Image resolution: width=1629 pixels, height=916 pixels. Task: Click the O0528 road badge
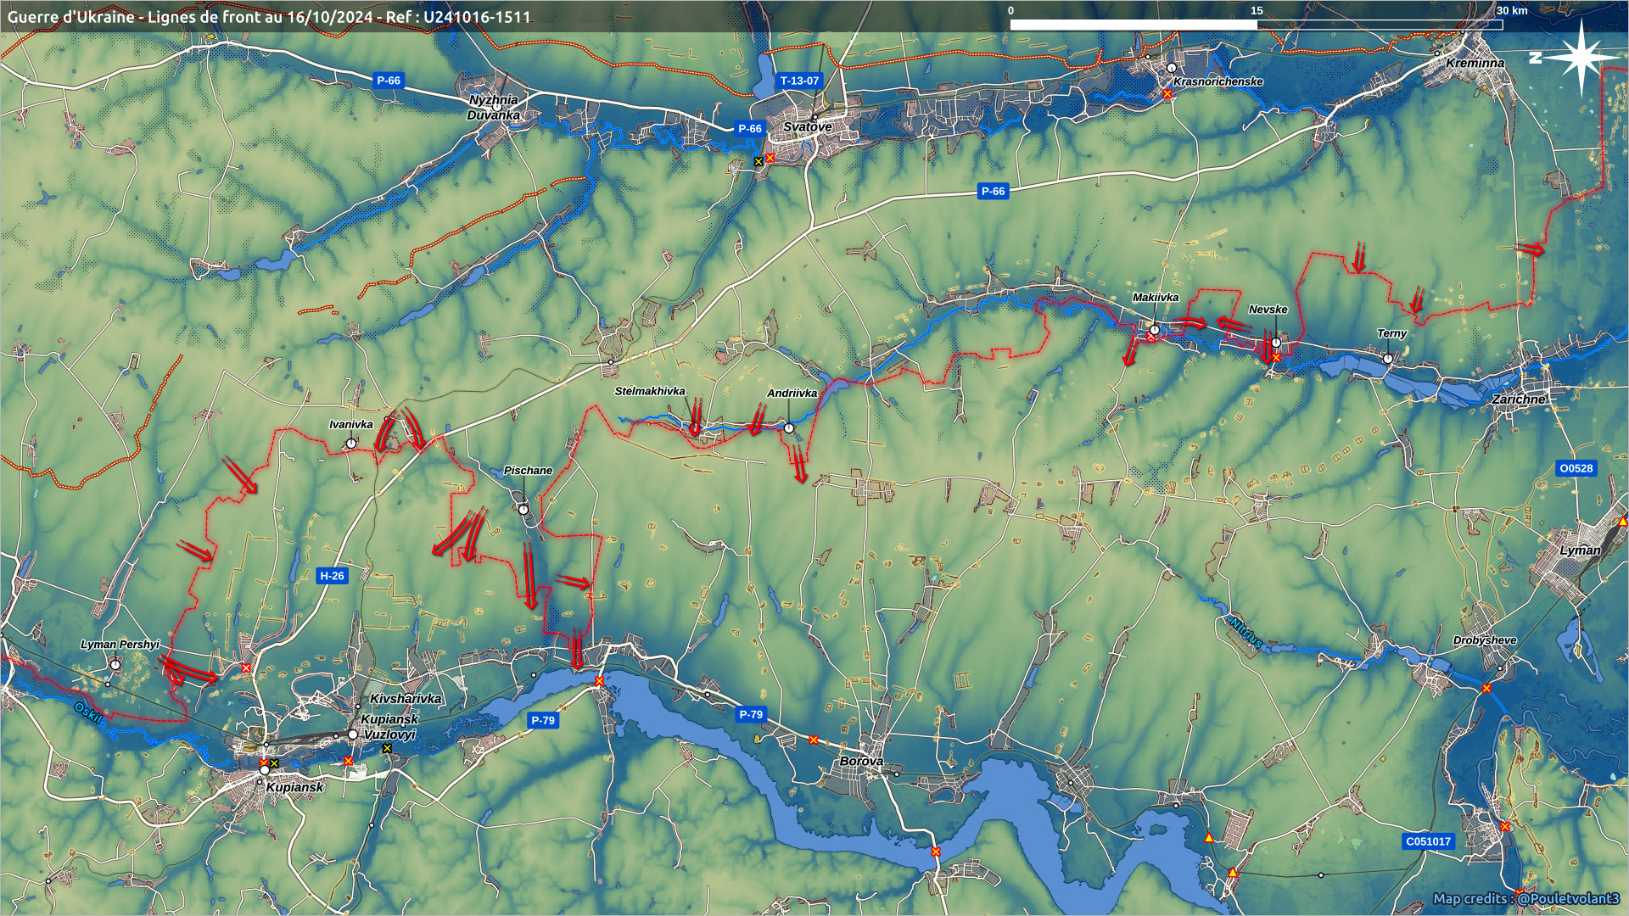(x=1576, y=468)
